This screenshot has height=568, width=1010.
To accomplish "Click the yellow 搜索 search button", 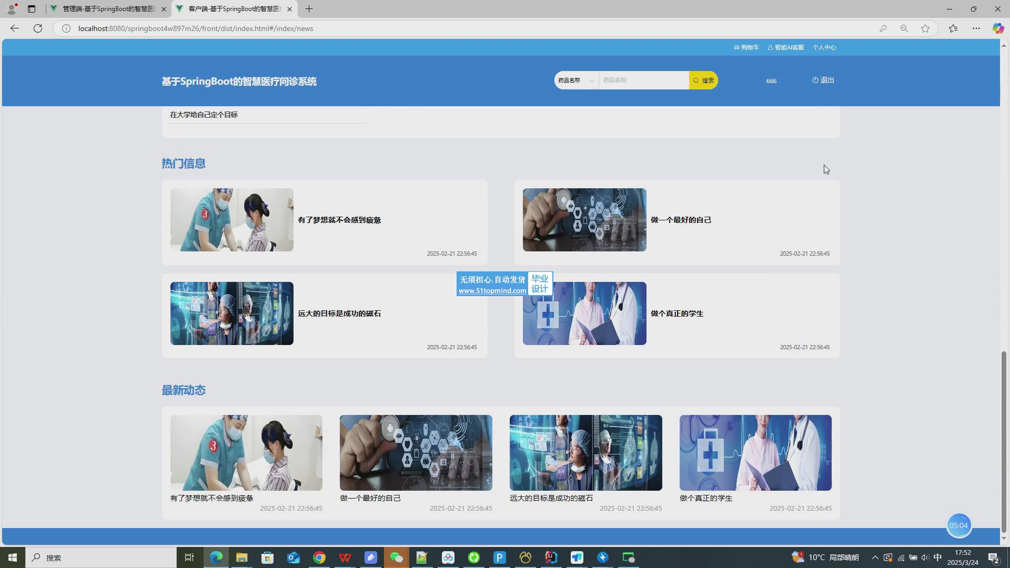I will (703, 80).
